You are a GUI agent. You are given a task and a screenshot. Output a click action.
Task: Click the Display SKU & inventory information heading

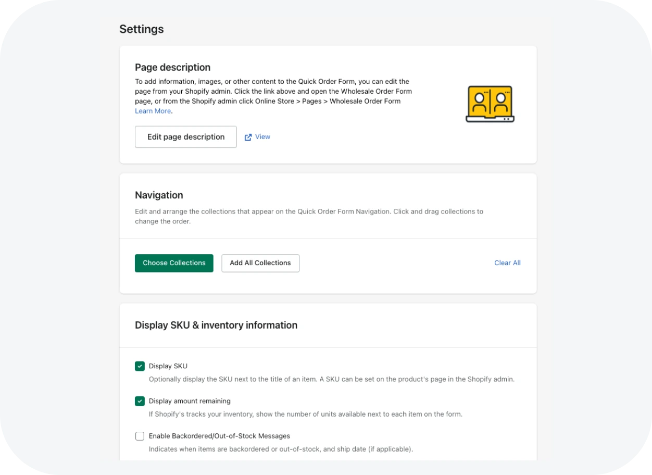tap(216, 325)
